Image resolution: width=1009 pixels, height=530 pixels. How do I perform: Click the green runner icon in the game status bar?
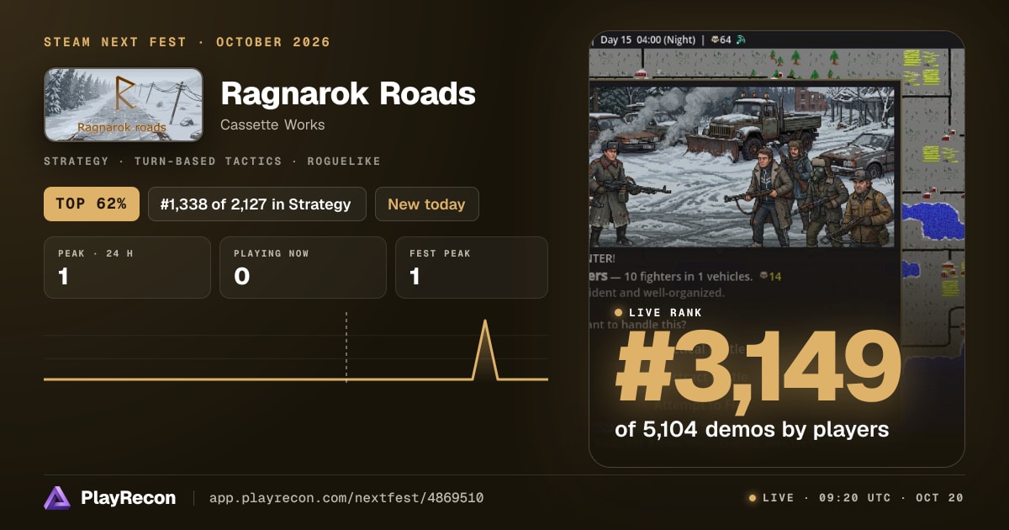pyautogui.click(x=741, y=40)
